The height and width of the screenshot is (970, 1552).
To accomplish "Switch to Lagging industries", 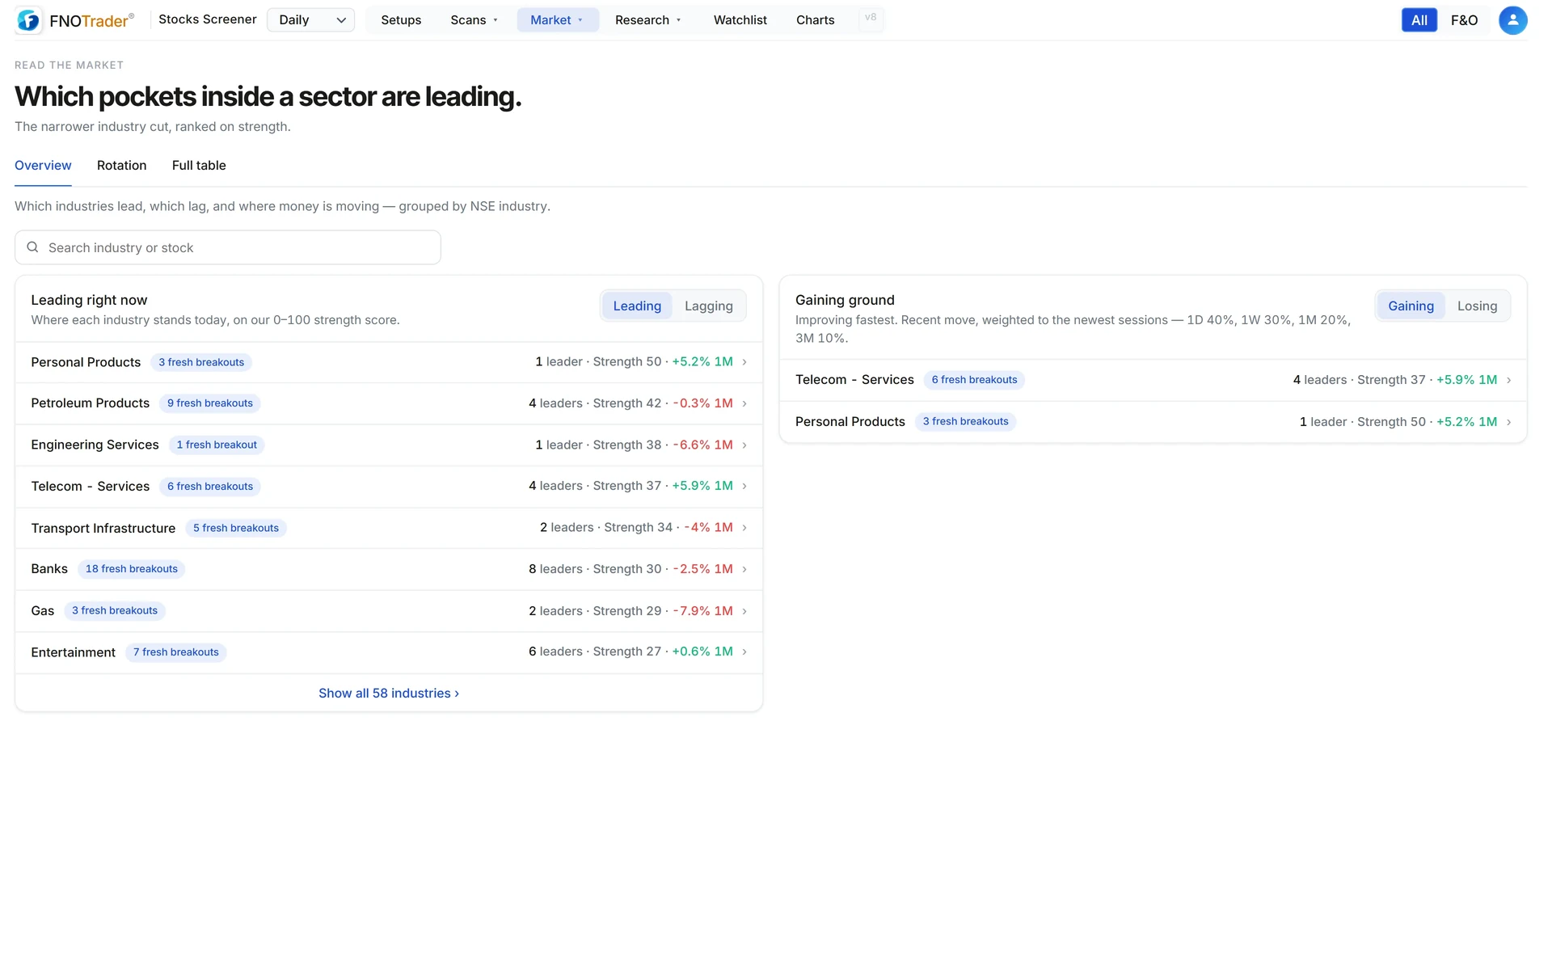I will (708, 306).
